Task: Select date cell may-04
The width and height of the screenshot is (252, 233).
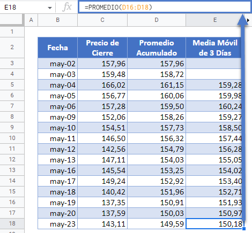Action: tap(57, 85)
